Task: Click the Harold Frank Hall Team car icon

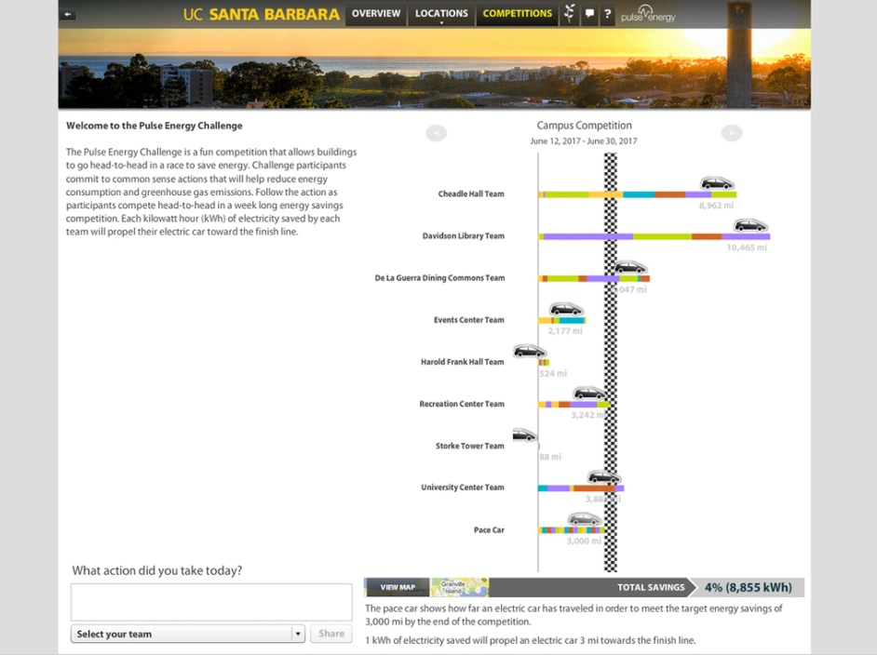Action: coord(530,351)
